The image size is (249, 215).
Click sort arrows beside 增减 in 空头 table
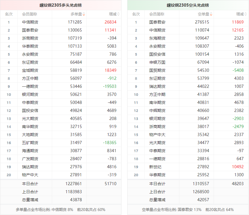pos(246,14)
